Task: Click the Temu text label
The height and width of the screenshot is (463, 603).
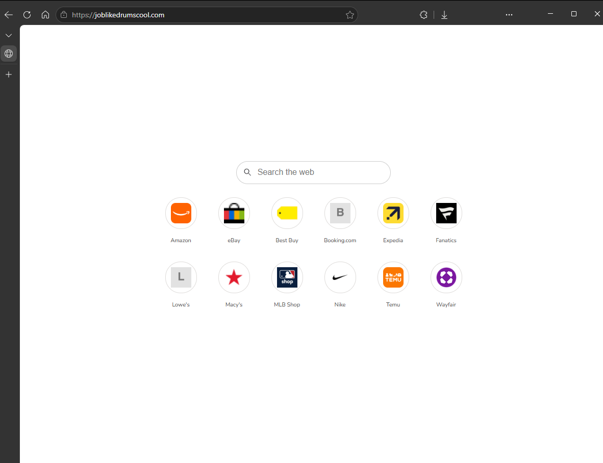Action: tap(393, 305)
